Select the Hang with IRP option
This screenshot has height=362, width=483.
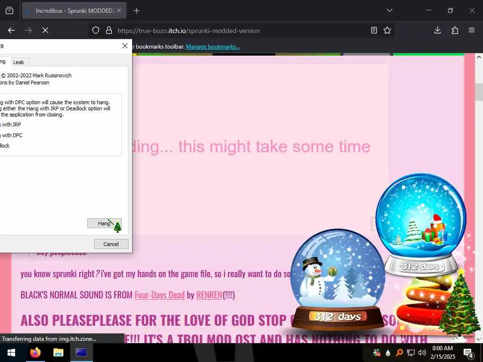pos(10,124)
